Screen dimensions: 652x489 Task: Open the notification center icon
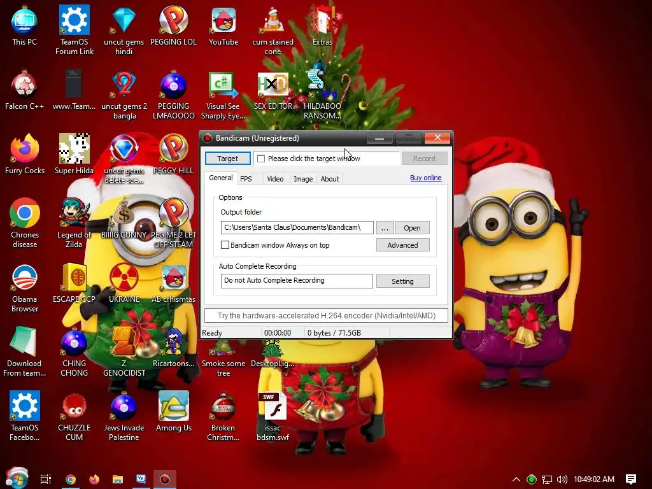631,479
